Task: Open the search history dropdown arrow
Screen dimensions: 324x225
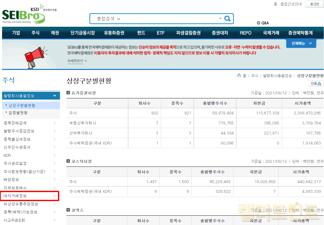Action: coord(220,19)
